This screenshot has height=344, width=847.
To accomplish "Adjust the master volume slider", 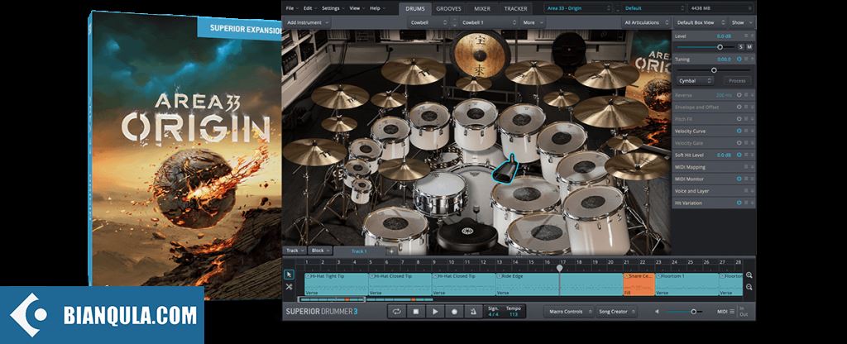I will [694, 312].
